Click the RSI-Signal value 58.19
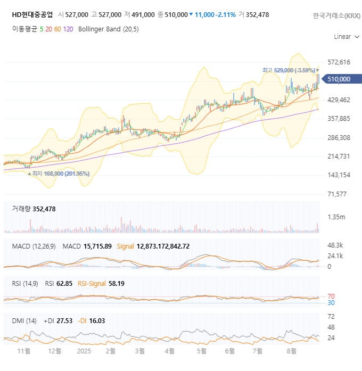 tap(117, 284)
